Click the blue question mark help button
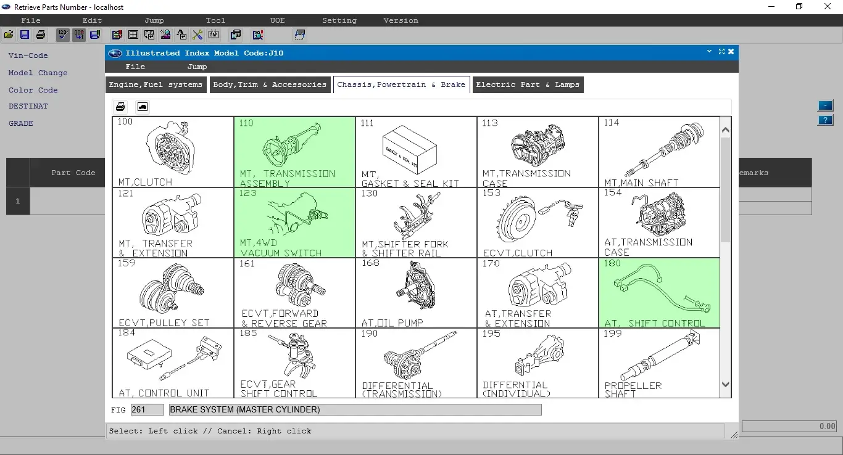 coord(825,120)
